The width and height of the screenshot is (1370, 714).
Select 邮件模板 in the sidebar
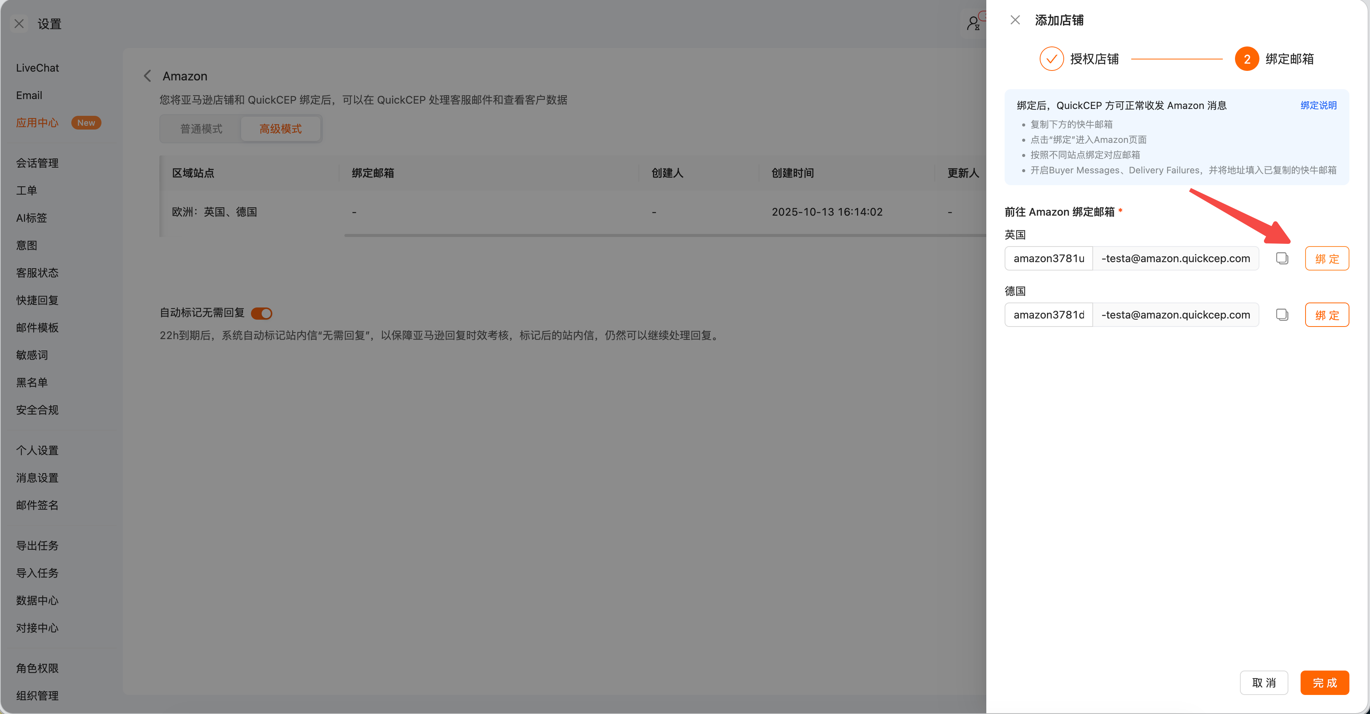coord(37,328)
